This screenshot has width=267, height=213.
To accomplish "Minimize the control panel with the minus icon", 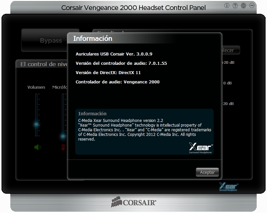I will (252, 6).
